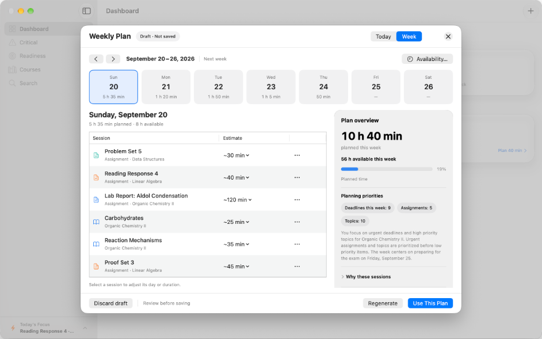
Task: Click the Search magnifier icon in the sidebar
Action: [x=13, y=83]
